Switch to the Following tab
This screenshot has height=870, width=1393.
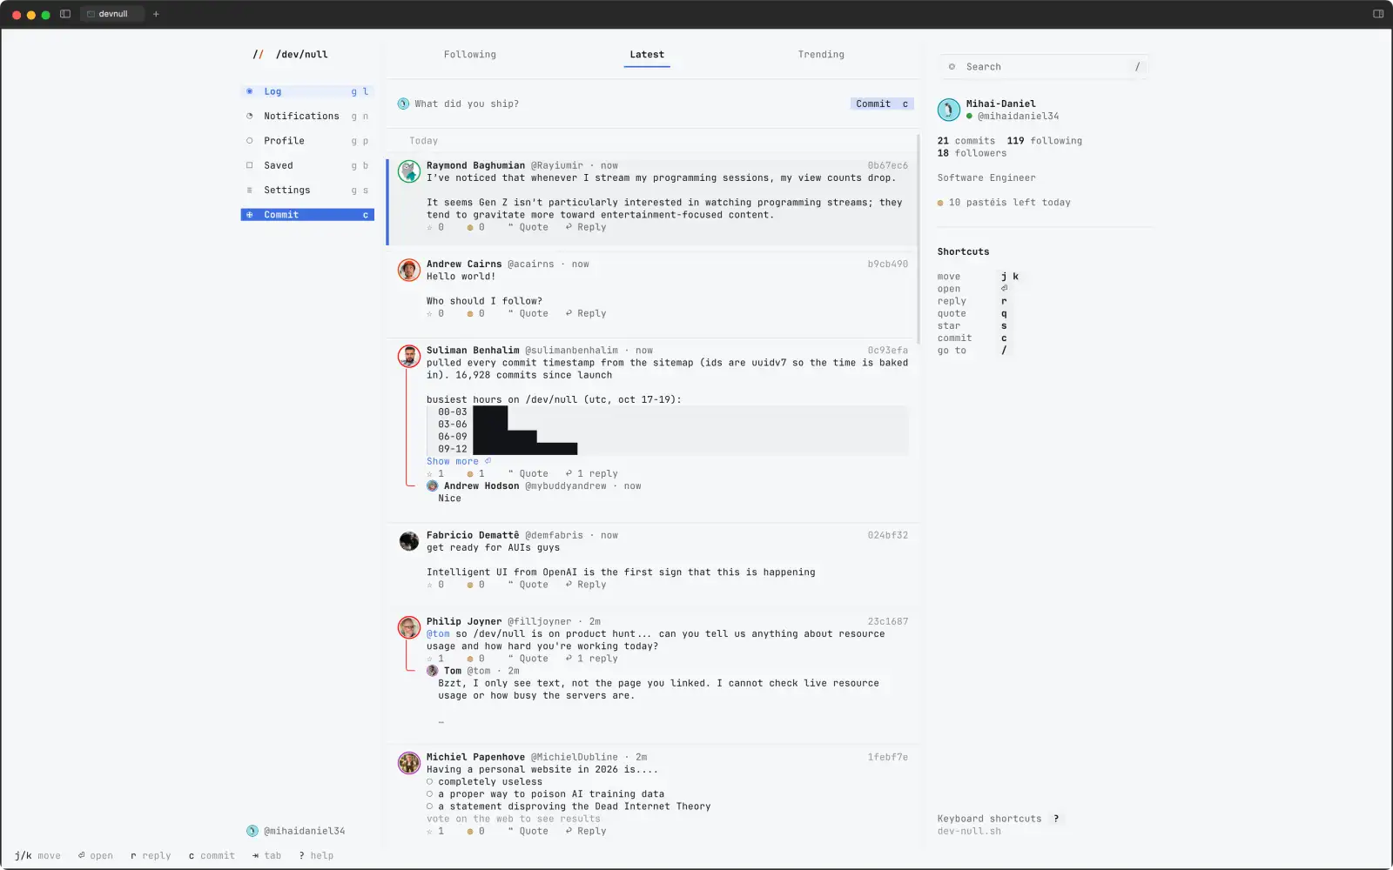tap(470, 55)
